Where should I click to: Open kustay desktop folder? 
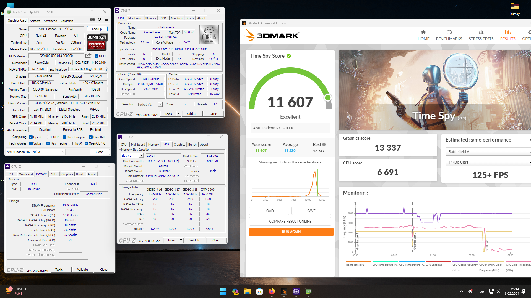pos(515,9)
